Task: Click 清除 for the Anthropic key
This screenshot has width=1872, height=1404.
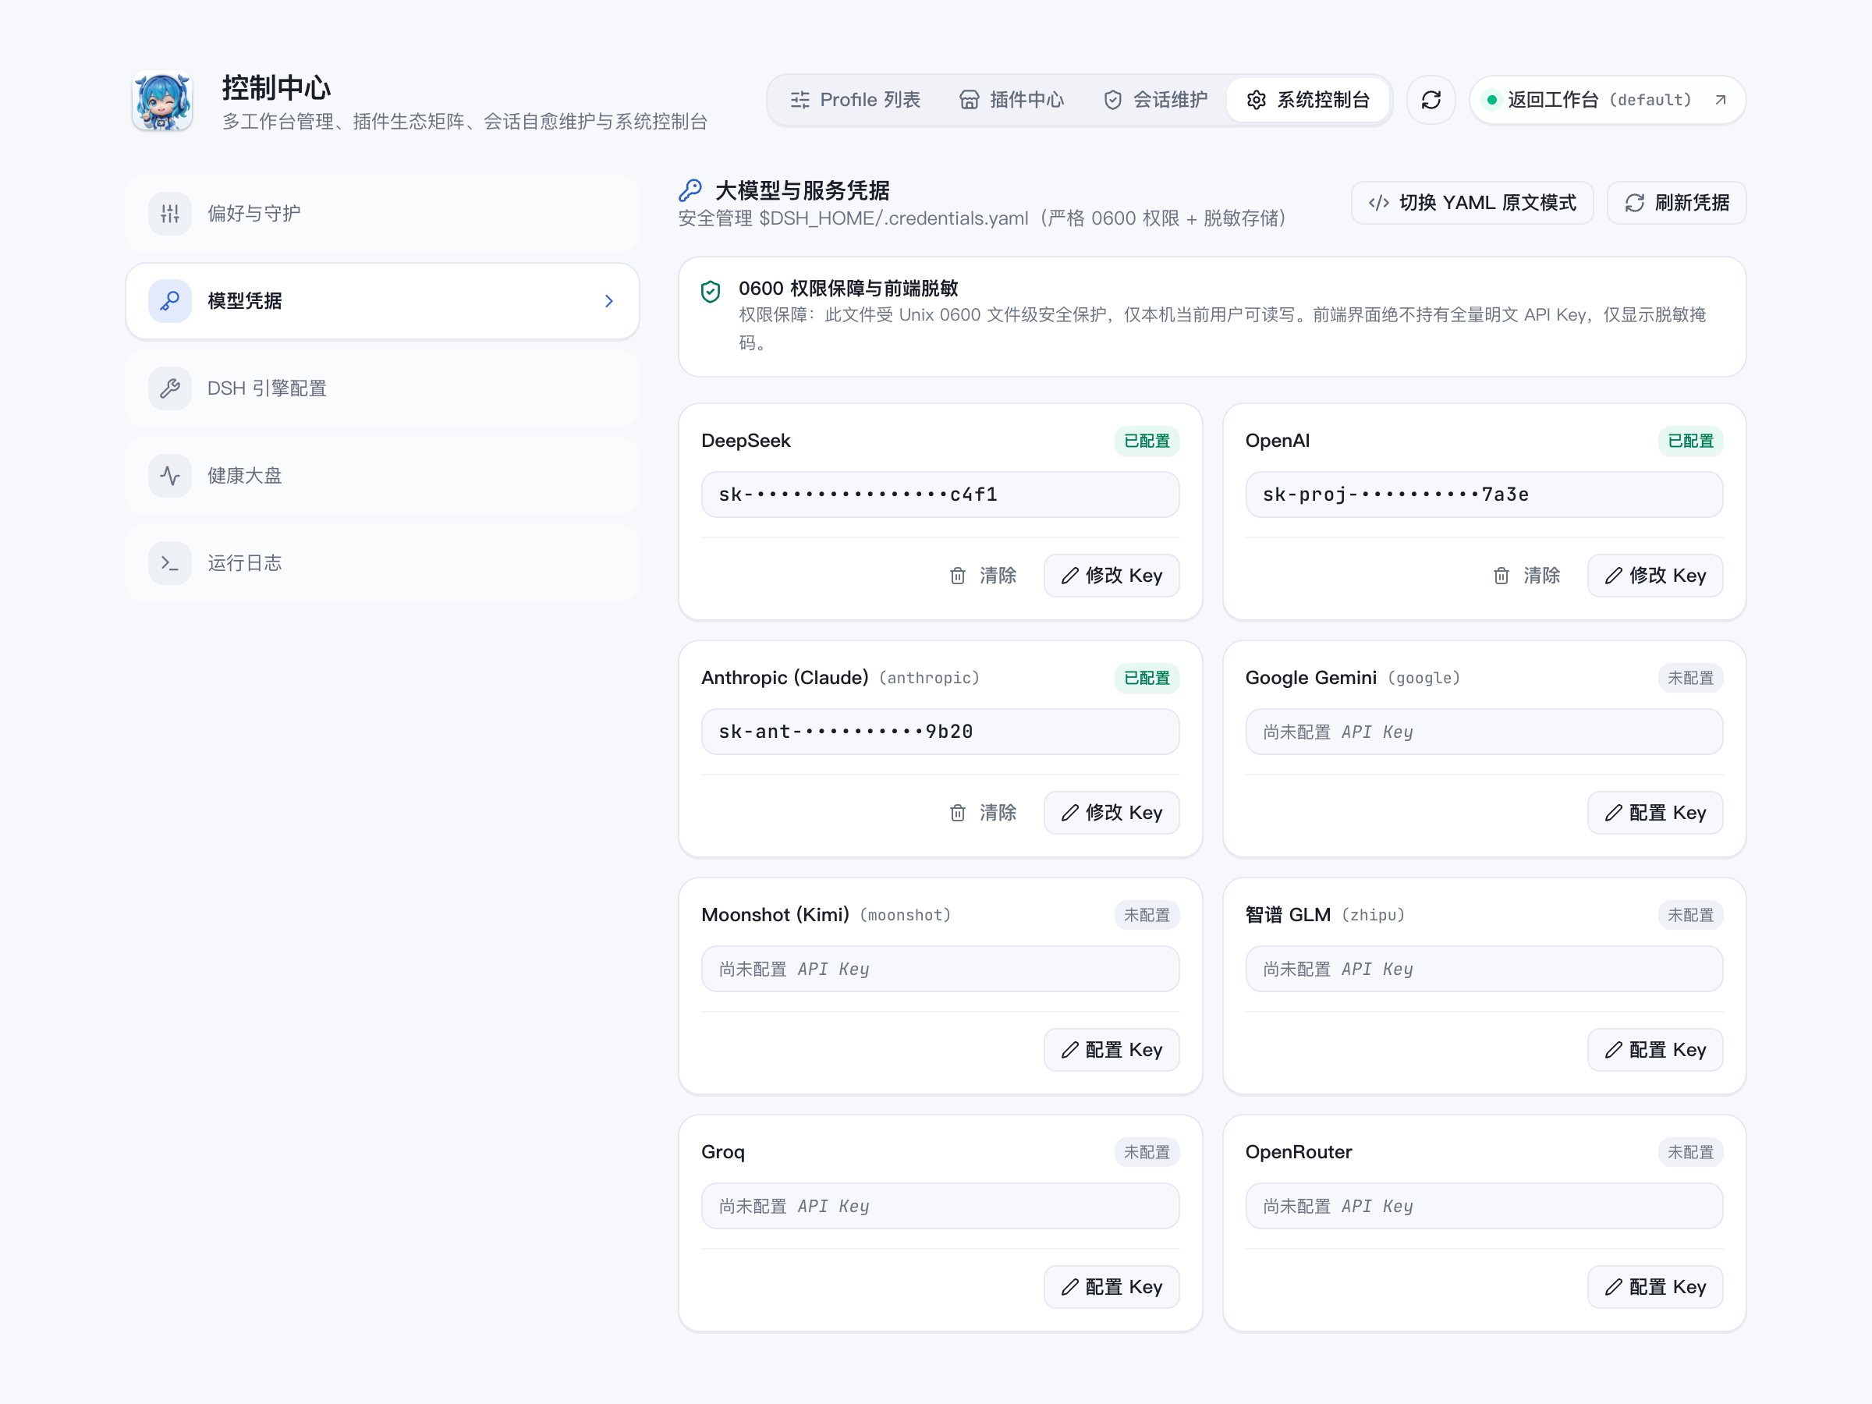Action: pos(983,814)
